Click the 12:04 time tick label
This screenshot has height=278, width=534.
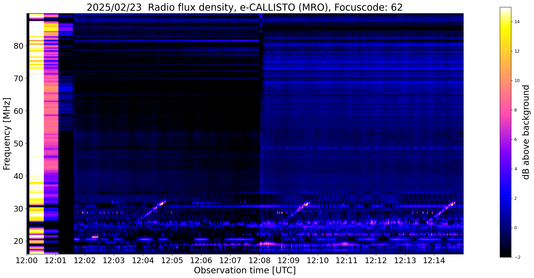coord(143,261)
